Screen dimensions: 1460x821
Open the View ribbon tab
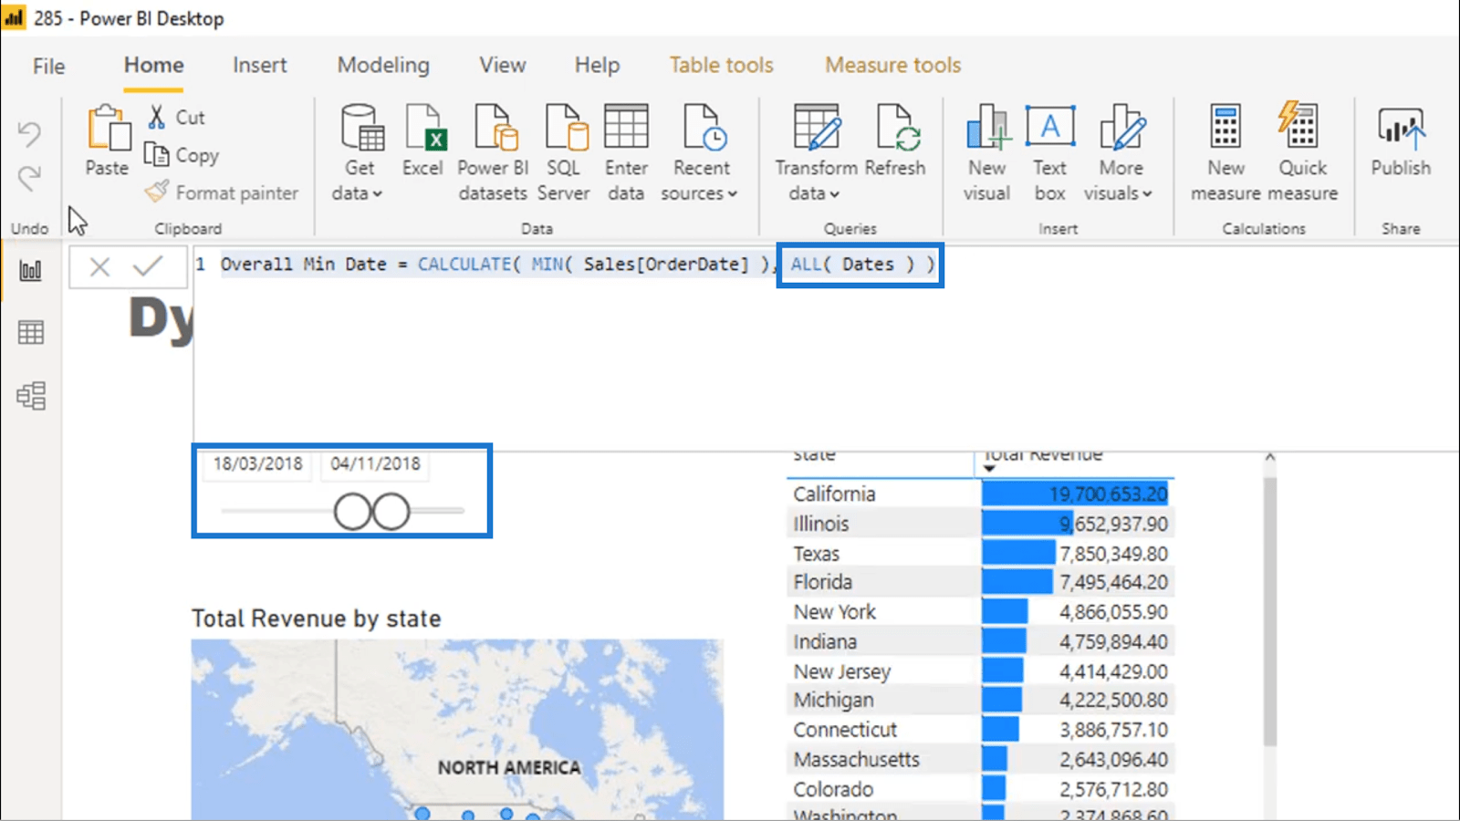tap(503, 66)
